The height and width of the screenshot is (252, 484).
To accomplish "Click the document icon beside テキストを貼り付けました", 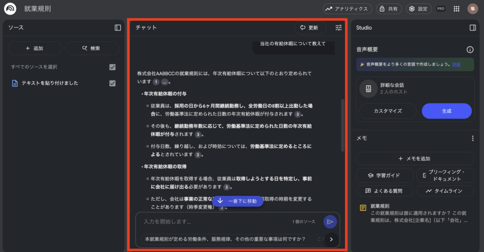I will click(x=15, y=83).
